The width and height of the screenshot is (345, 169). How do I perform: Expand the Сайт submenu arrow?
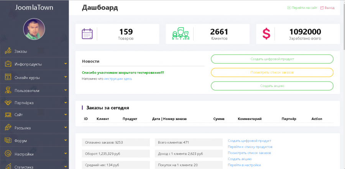tap(66, 114)
